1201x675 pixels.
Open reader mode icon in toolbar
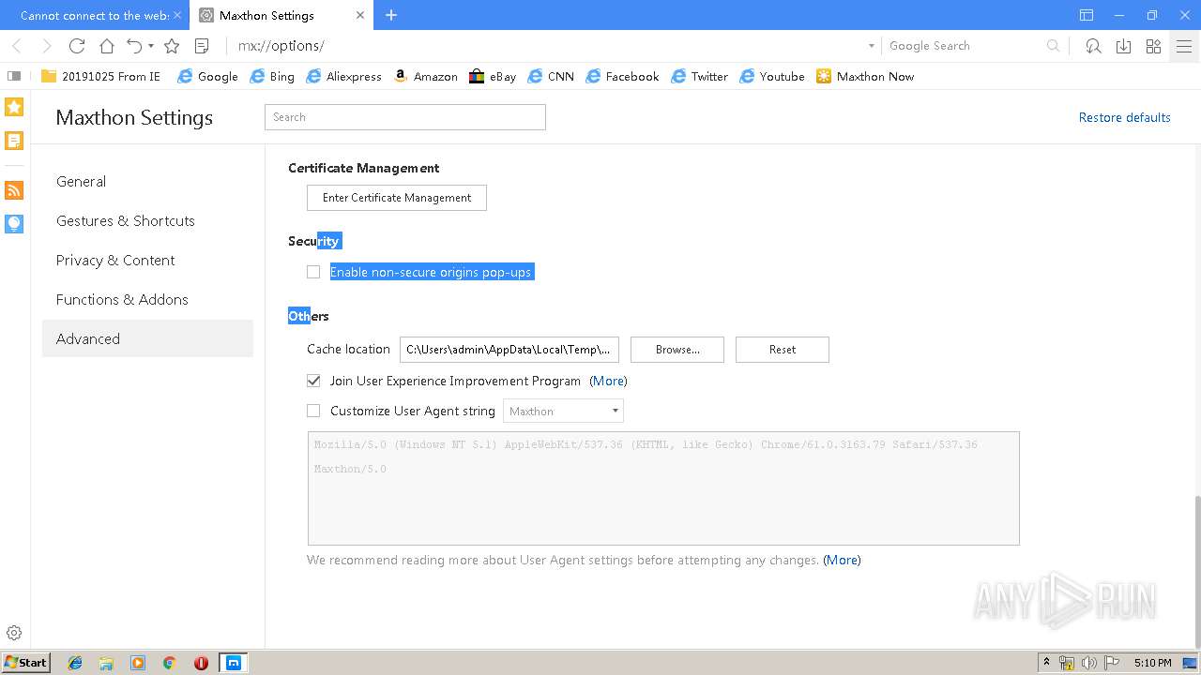[x=202, y=46]
